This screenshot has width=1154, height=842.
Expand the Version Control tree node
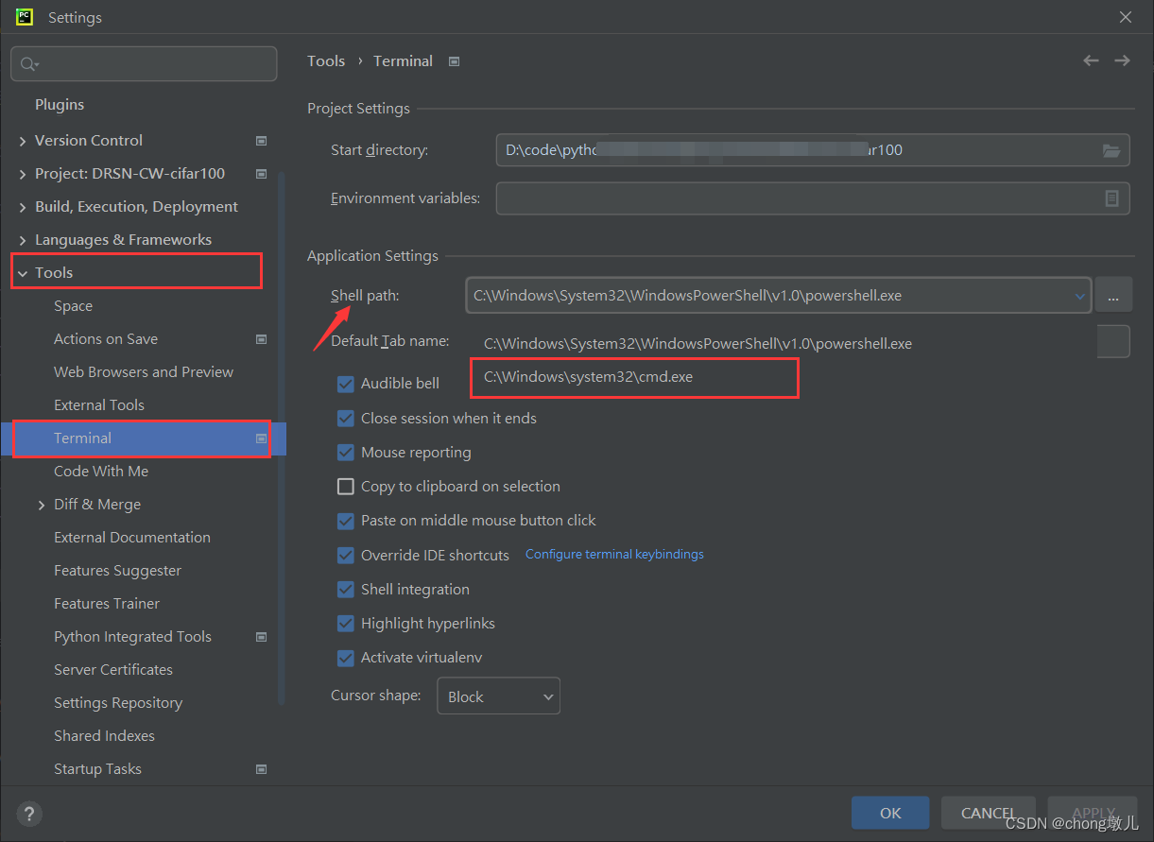(23, 141)
